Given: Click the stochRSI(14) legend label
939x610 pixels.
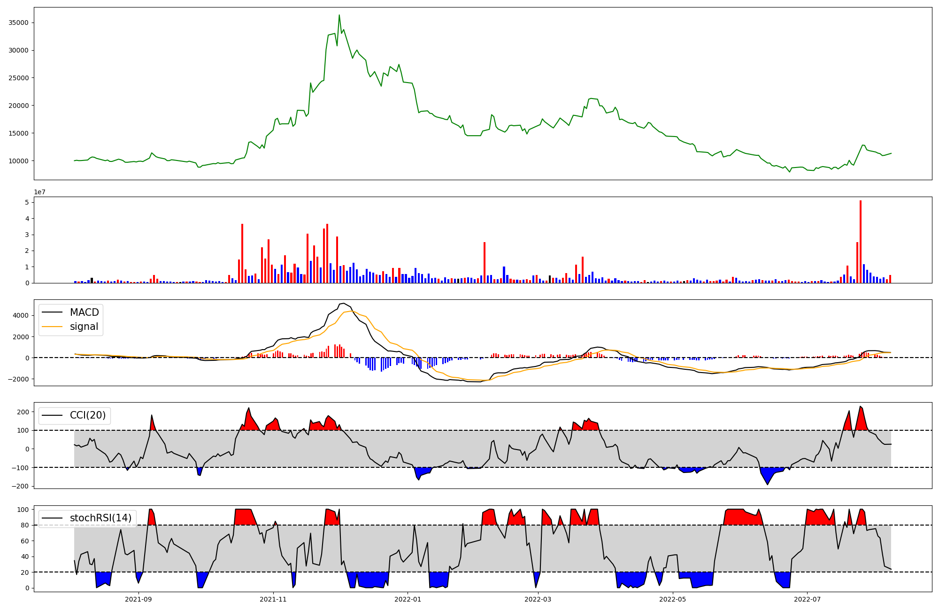Looking at the screenshot, I should (100, 518).
